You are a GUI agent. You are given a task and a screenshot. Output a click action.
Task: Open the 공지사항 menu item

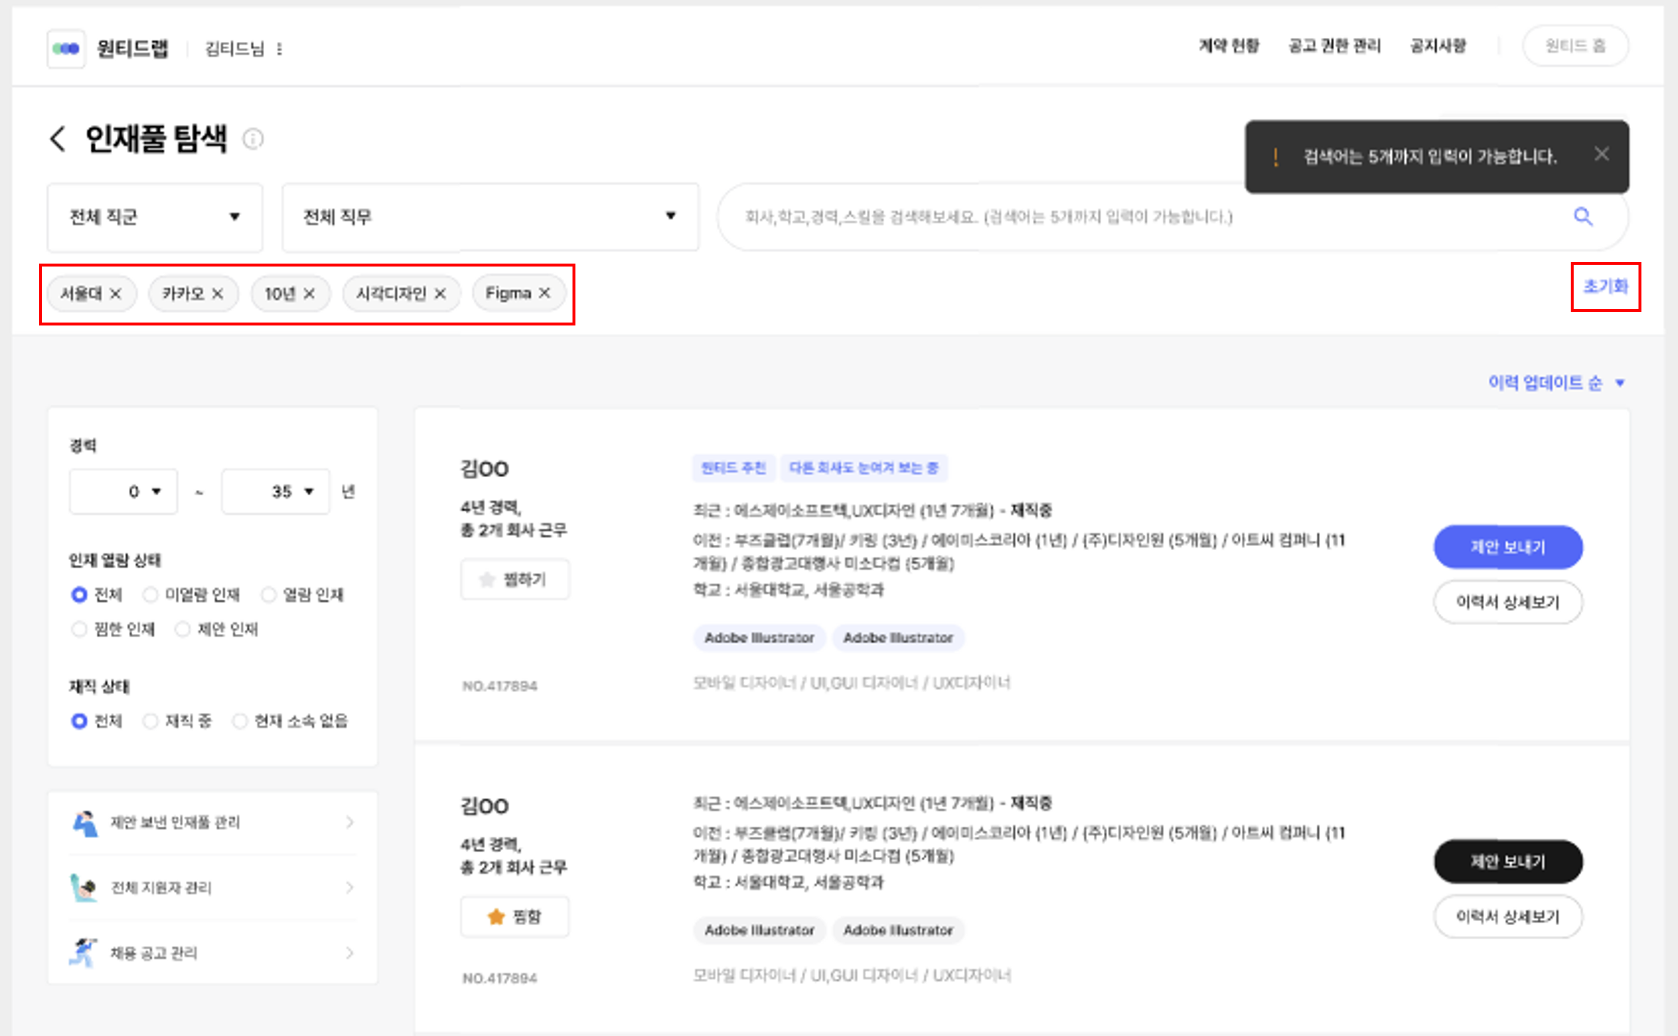pos(1437,46)
